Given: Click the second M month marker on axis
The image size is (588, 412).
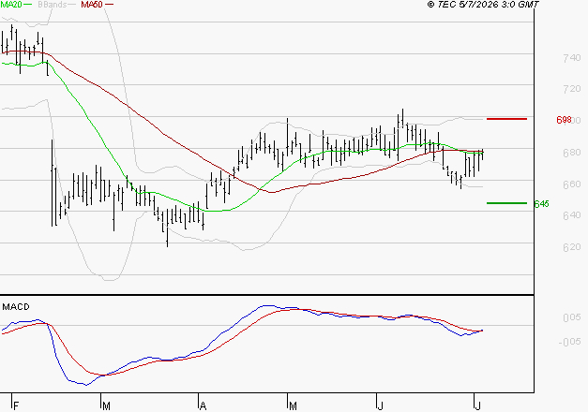Looking at the screenshot, I should coord(293,405).
